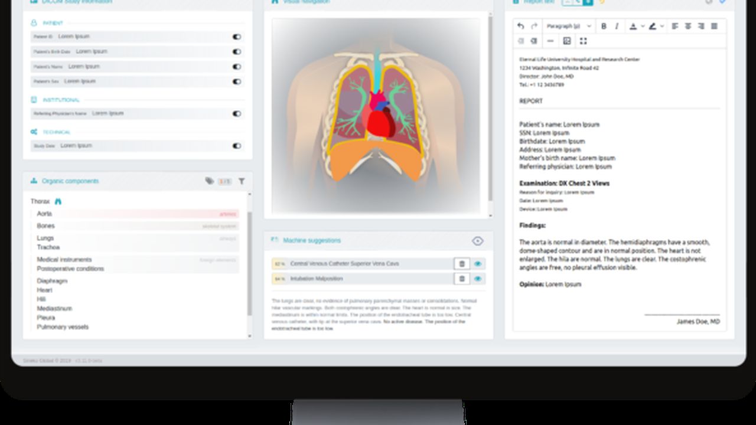756x425 pixels.
Task: Open the Paragraph style dropdown
Action: (567, 26)
